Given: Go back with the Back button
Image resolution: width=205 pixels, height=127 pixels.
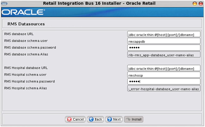Looking at the screenshot, I should click(x=95, y=119).
